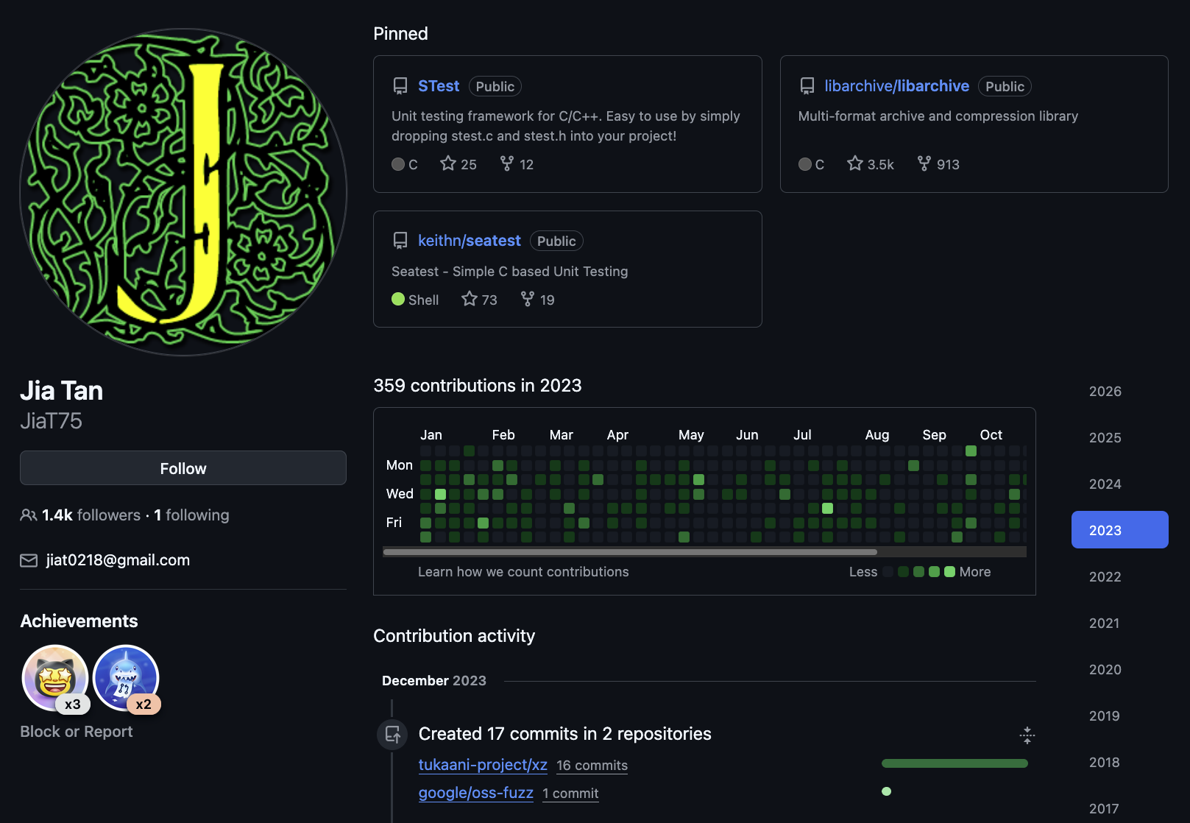Show contributions for year 2026

click(x=1105, y=392)
